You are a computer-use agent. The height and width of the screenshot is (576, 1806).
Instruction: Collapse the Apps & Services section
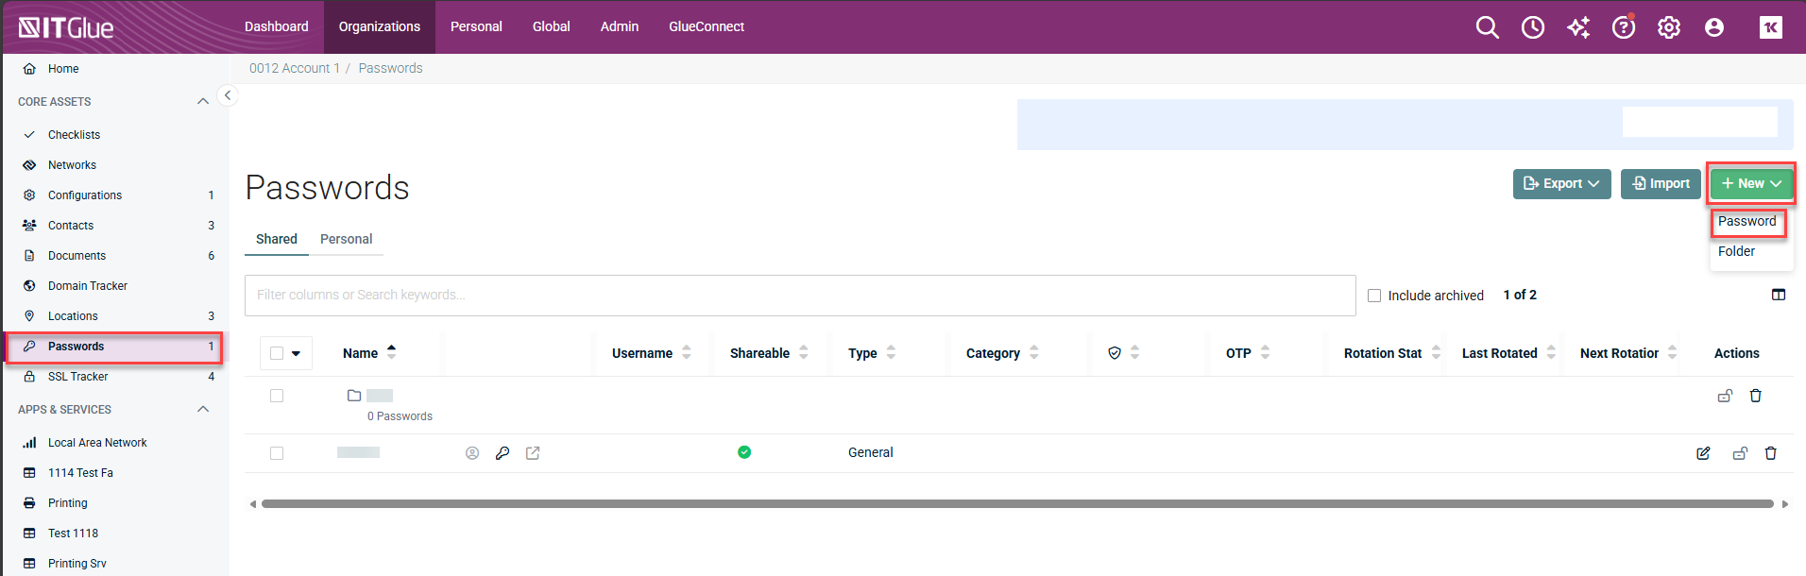click(202, 409)
